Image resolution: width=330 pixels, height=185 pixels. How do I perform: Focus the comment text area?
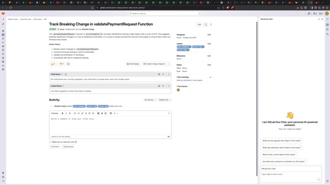[110, 125]
